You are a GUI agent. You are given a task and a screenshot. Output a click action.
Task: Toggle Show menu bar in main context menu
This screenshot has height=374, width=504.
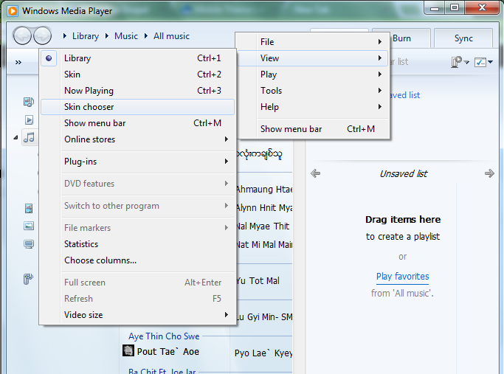(x=312, y=129)
